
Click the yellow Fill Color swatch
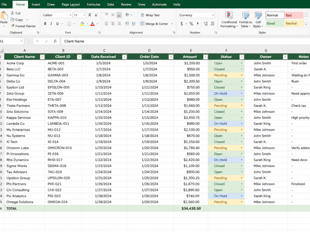(x=82, y=24)
